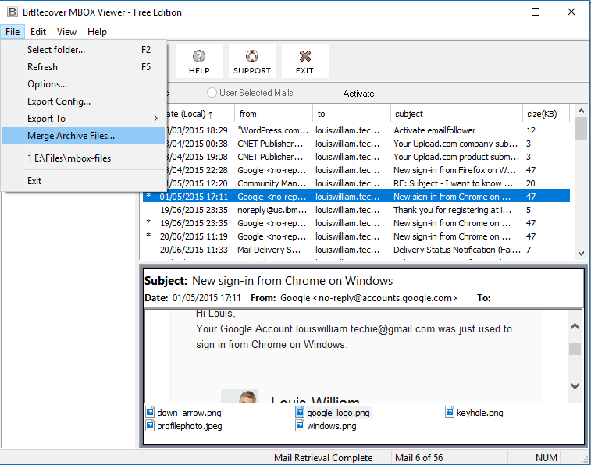This screenshot has width=591, height=465.
Task: Open recent folder 1 E:\Files\mbox-files
Action: point(84,158)
